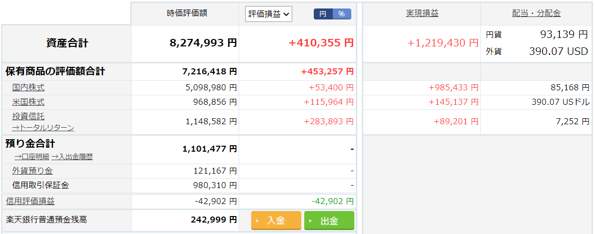Open the →口座明細 link

tap(32, 156)
